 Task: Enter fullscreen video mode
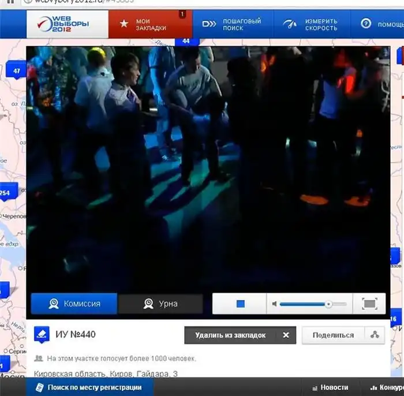[369, 304]
